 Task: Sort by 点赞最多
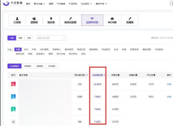tap(28, 66)
